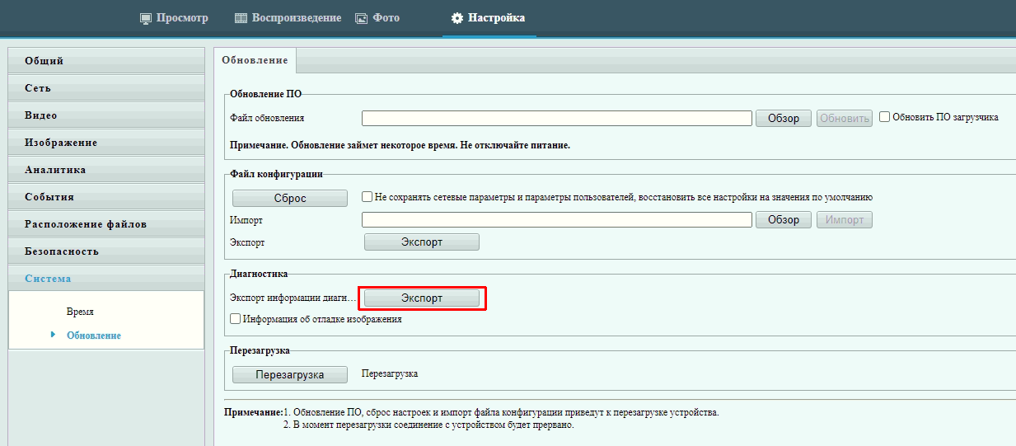Expand the События sidebar section
Image resolution: width=1016 pixels, height=446 pixels.
pos(106,197)
